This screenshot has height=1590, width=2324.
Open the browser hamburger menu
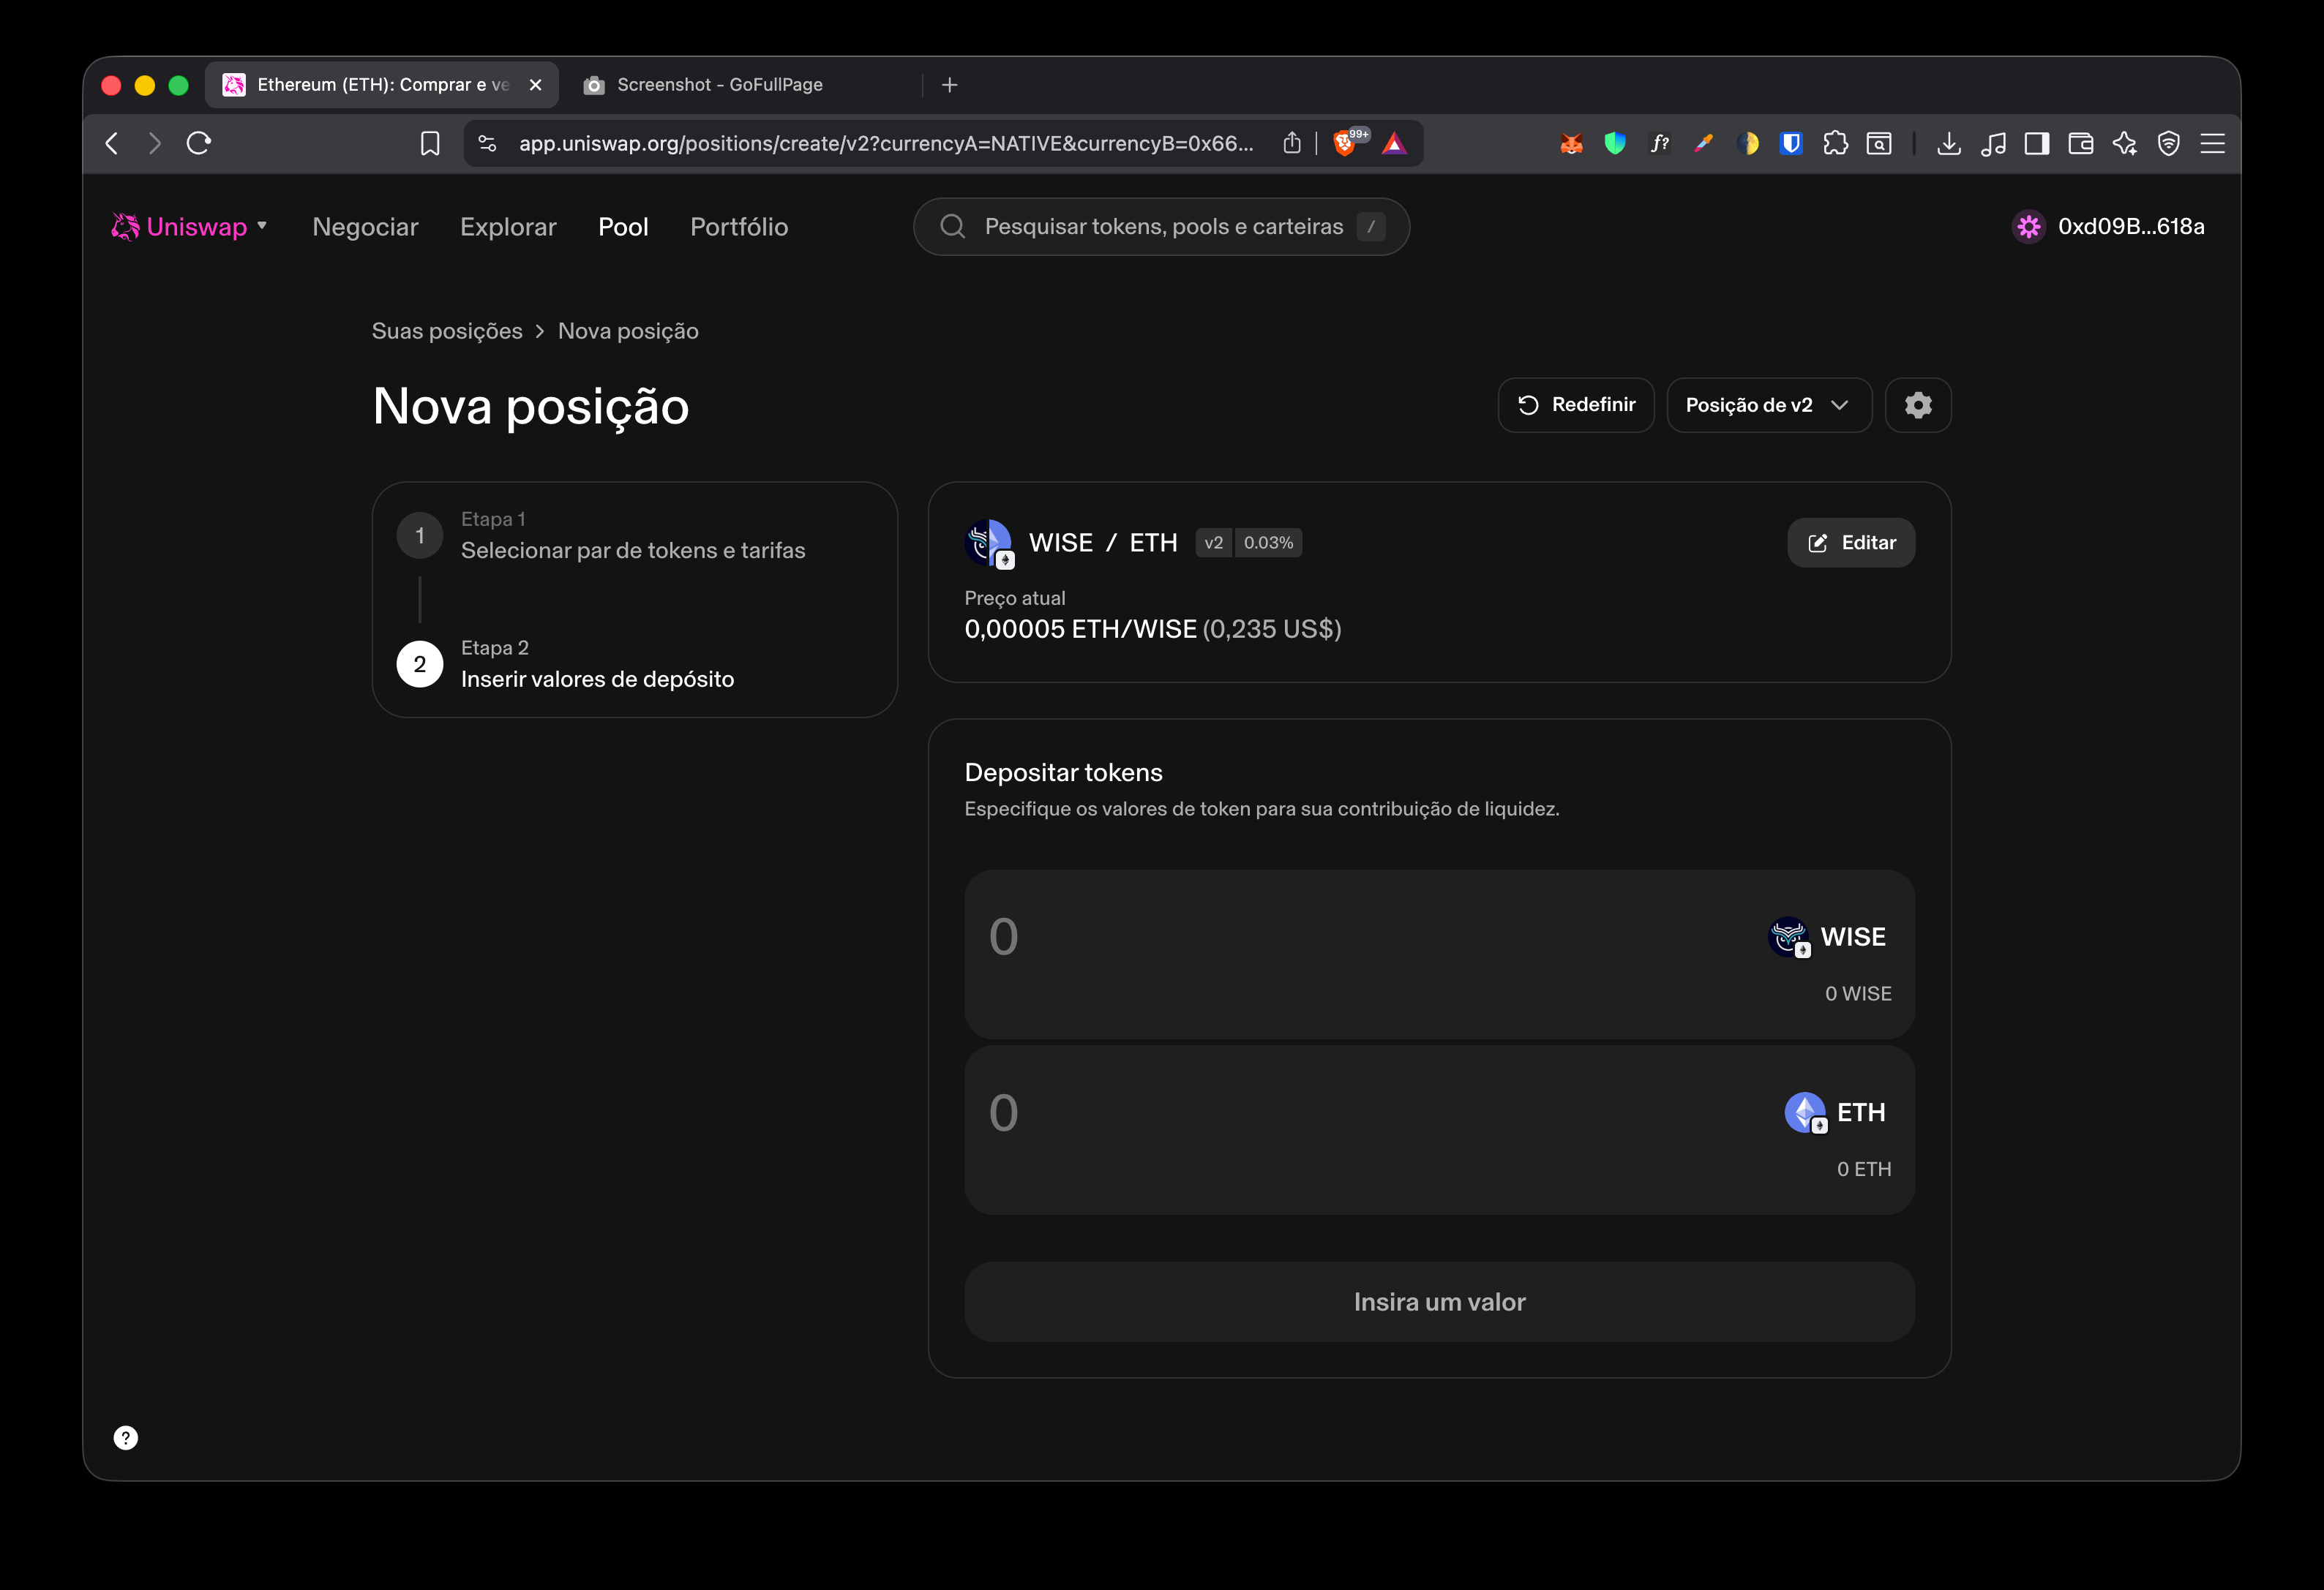click(2213, 144)
